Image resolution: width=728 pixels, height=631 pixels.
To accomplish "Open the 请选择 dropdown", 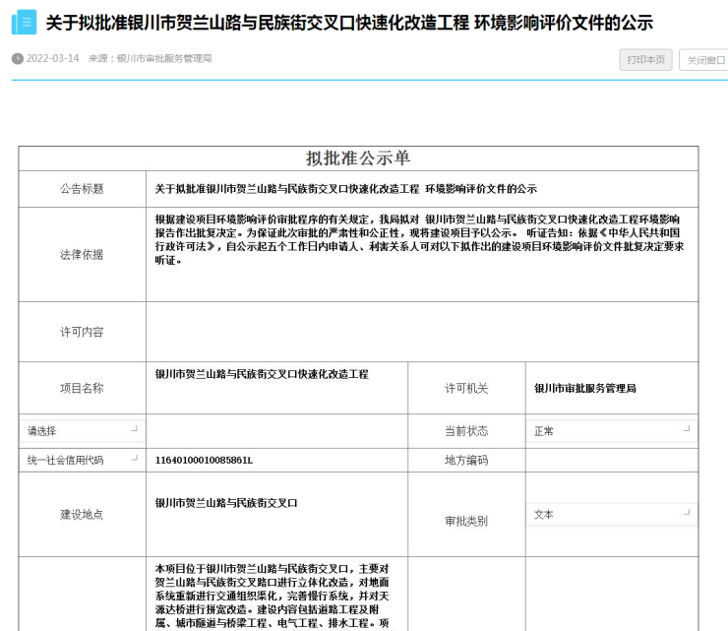I will point(82,431).
